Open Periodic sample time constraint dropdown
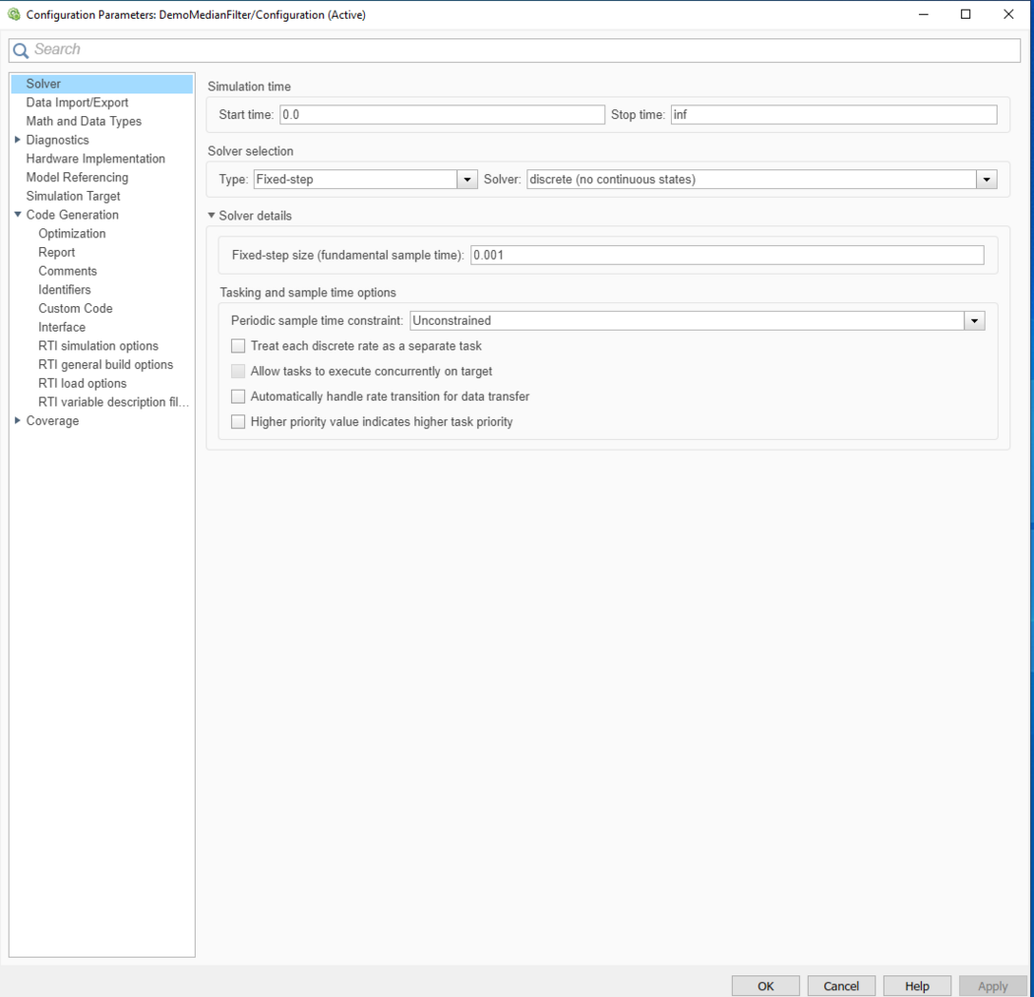The height and width of the screenshot is (997, 1034). 974,321
